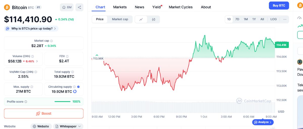
Task: Click the avatar icon beside the Pav news item
Action: (x=300, y=62)
